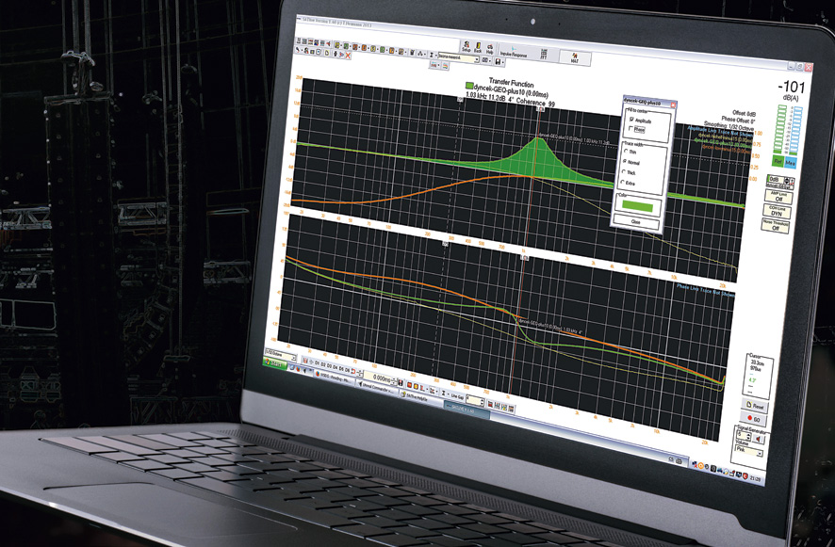Click the sigma icon next to Line Gap
Image resolution: width=835 pixels, height=547 pixels.
(x=444, y=394)
